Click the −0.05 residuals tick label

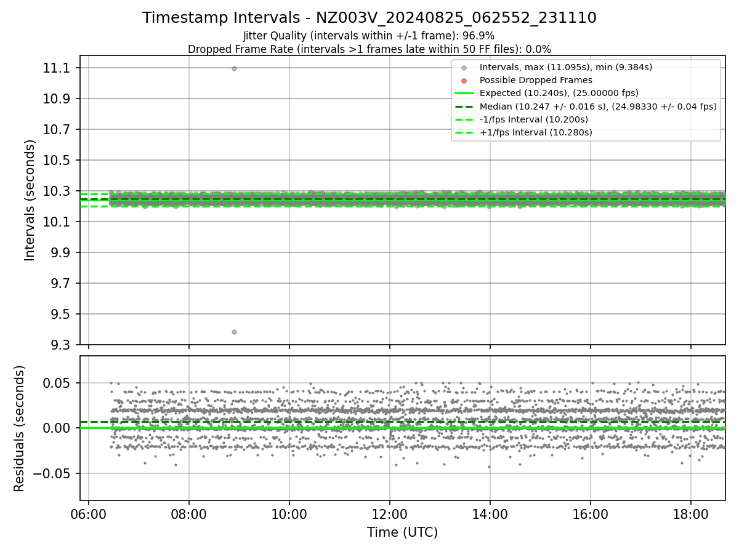point(53,473)
